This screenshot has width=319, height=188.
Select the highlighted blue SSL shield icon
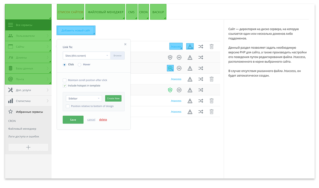pos(170,68)
